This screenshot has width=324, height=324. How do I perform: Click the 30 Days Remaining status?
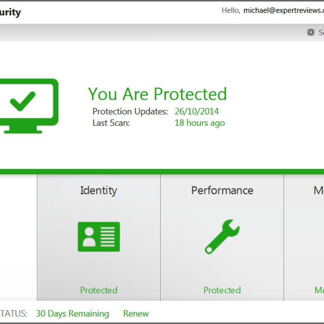(x=73, y=314)
